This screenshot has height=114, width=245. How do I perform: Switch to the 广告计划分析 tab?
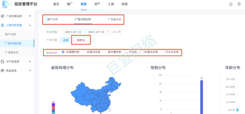tap(83, 20)
